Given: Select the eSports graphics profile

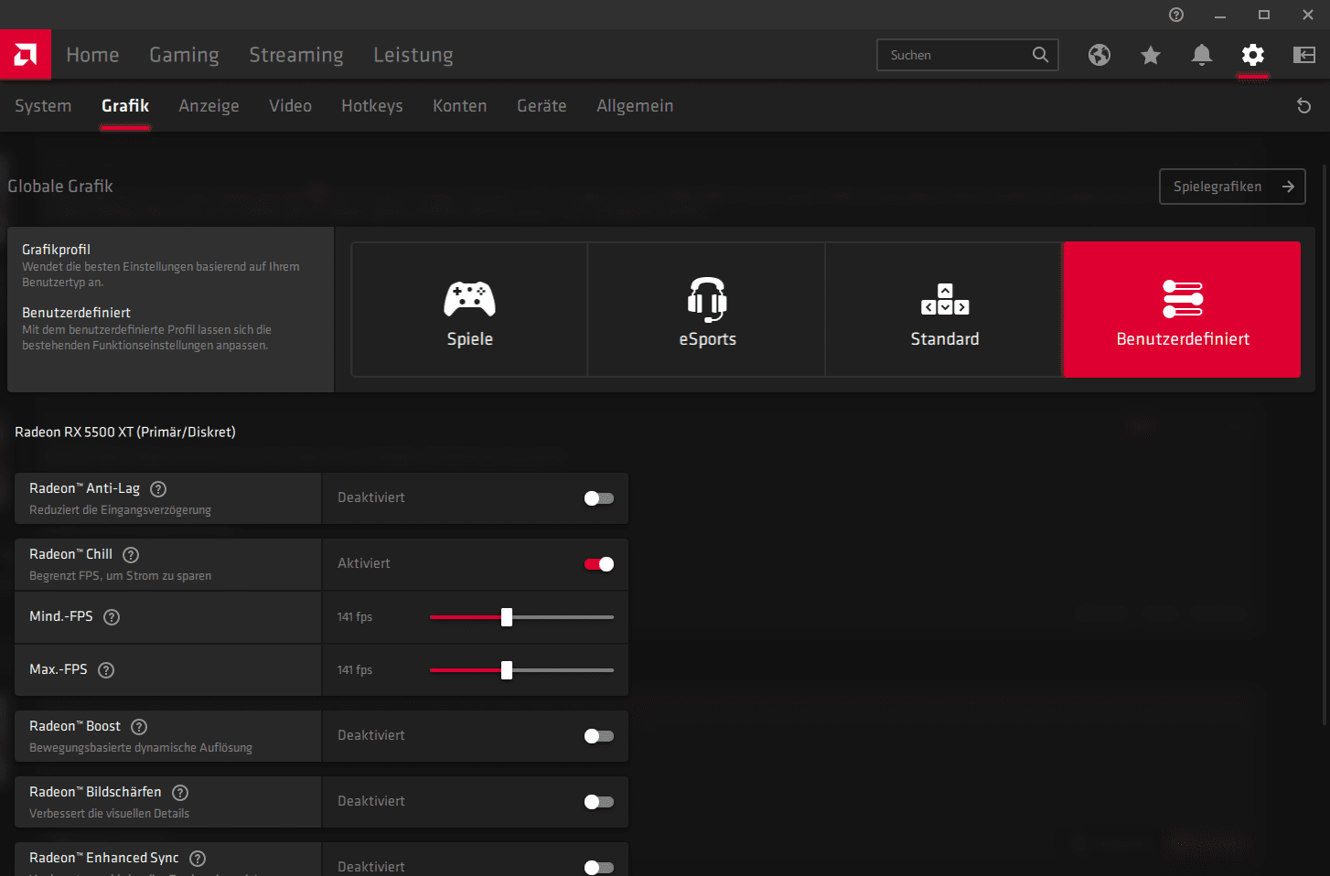Looking at the screenshot, I should pos(707,309).
